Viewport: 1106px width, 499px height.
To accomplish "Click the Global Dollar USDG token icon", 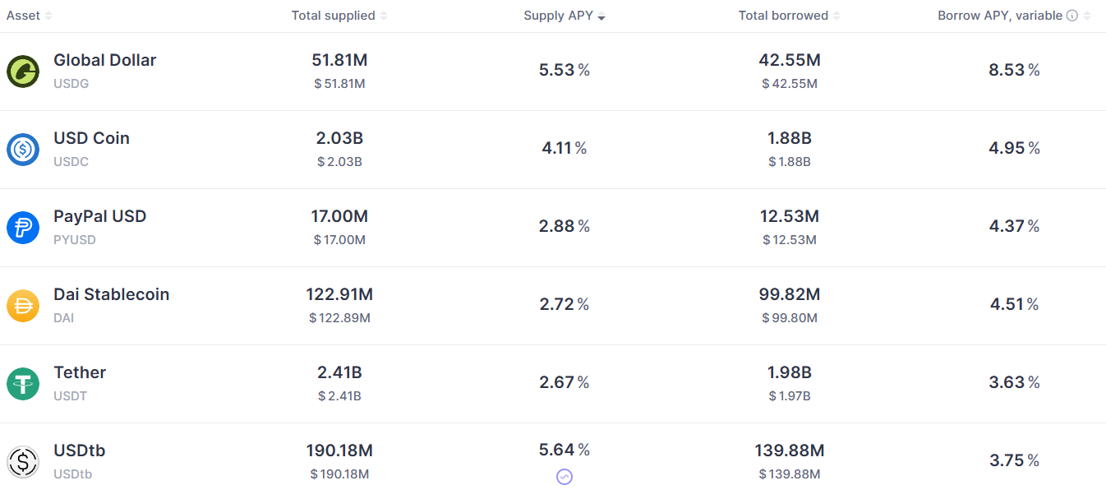I will click(x=23, y=72).
